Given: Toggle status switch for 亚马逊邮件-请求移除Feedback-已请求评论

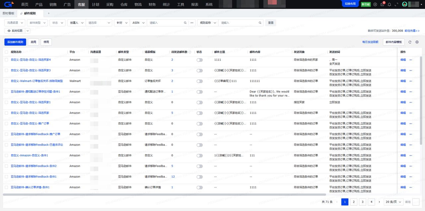Looking at the screenshot, I should pyautogui.click(x=200, y=145).
